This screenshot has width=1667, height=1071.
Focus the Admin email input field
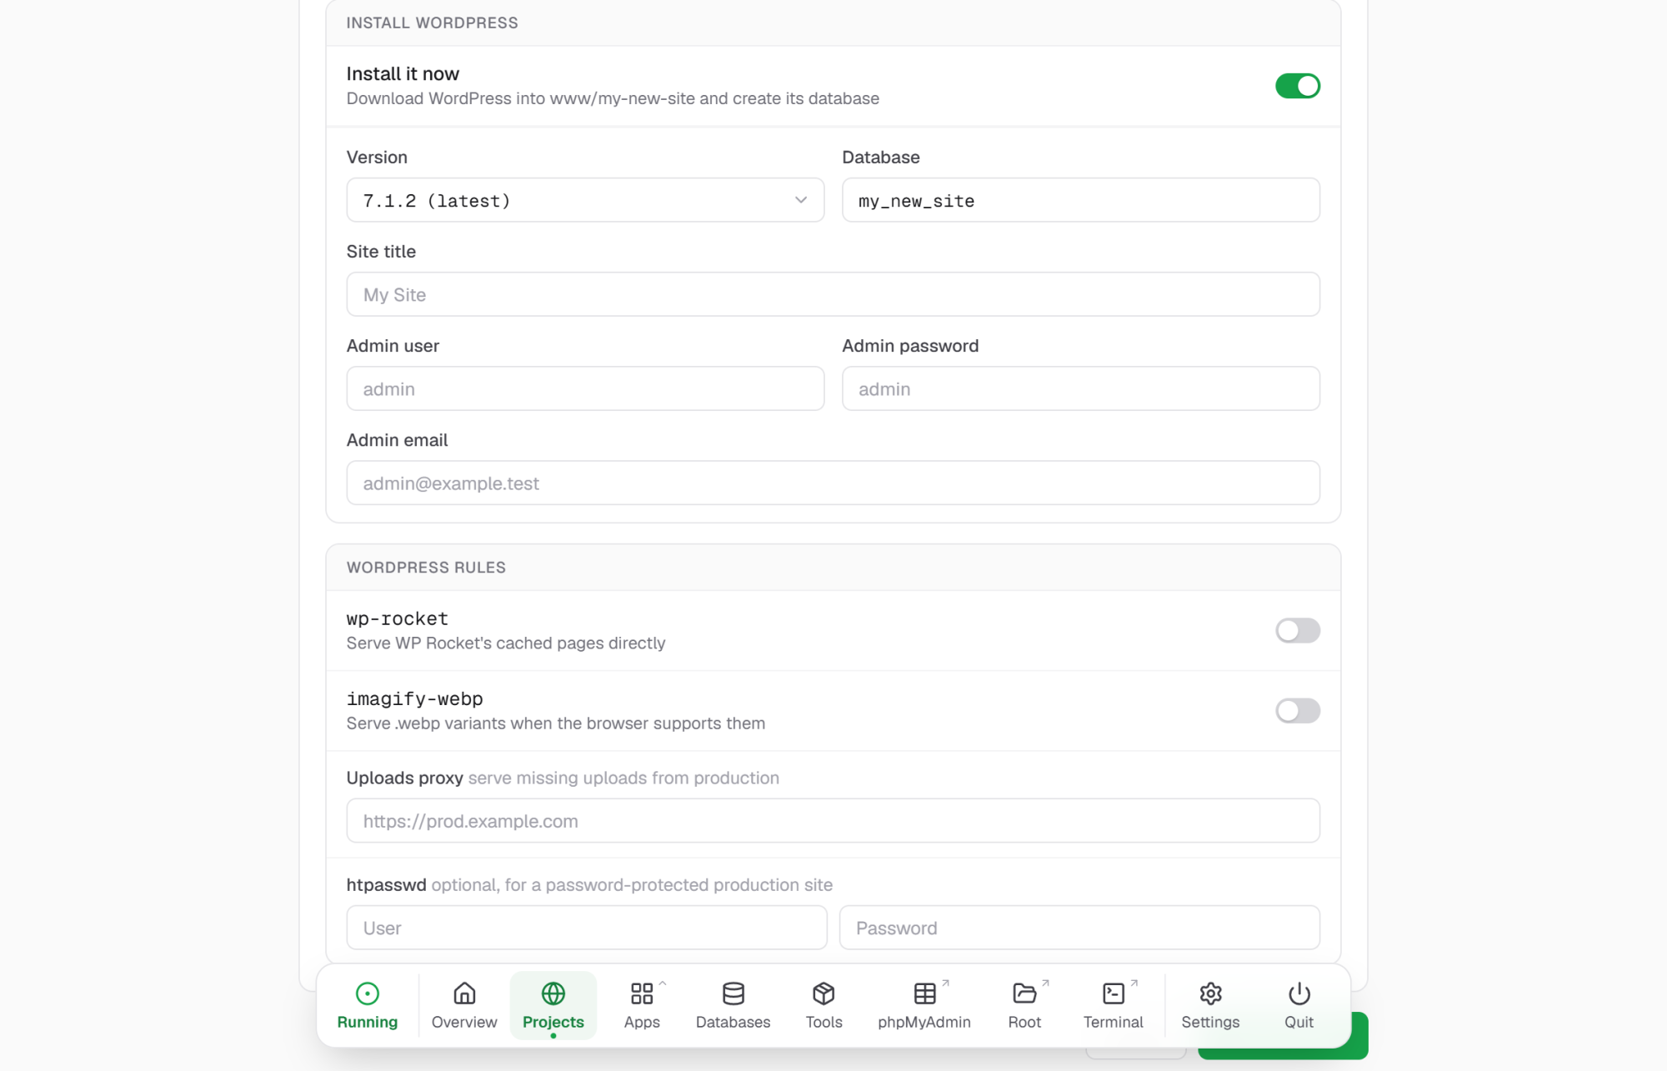click(x=833, y=483)
